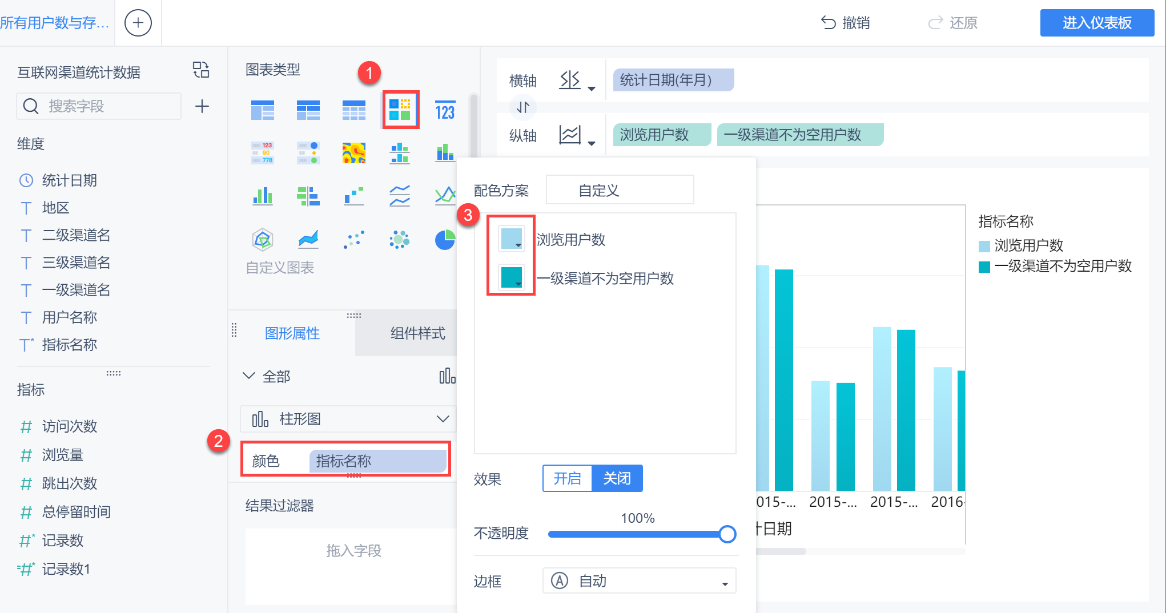Open the teal swatch for 一级渠道不为空用户数
Screen dimensions: 1166x613
[511, 277]
